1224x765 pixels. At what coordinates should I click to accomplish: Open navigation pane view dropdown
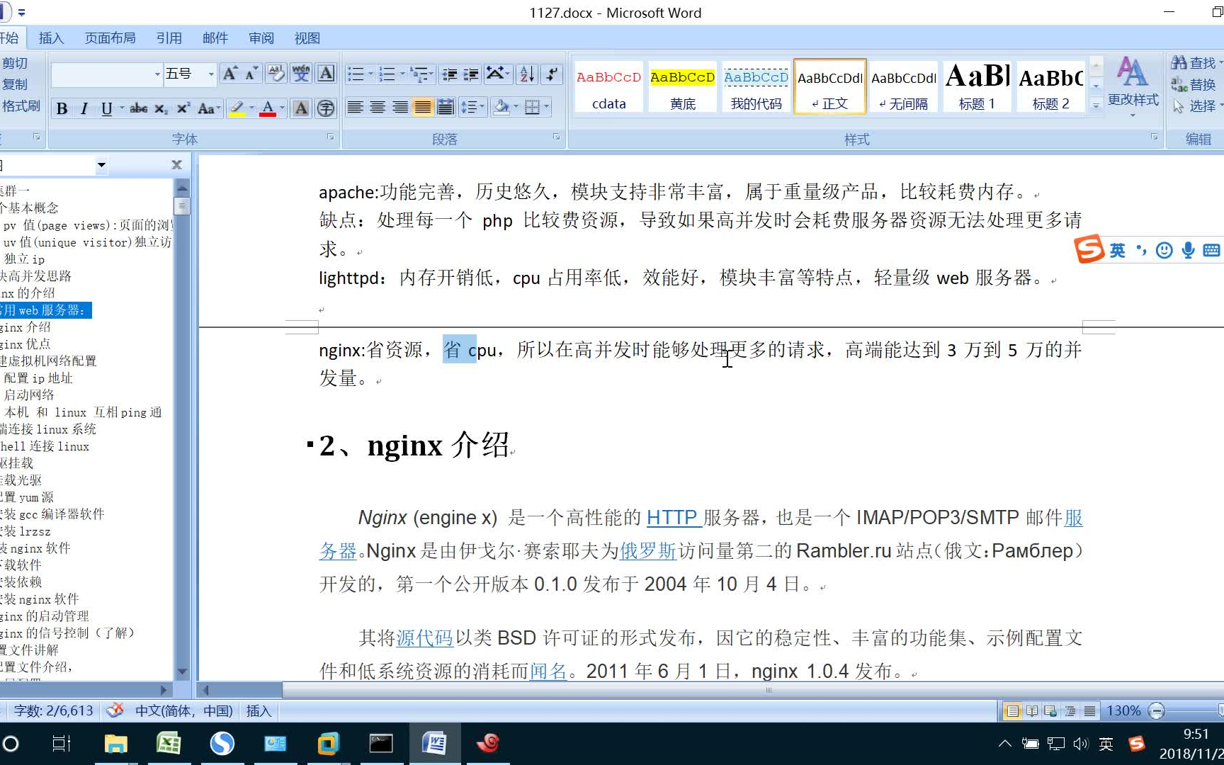101,165
